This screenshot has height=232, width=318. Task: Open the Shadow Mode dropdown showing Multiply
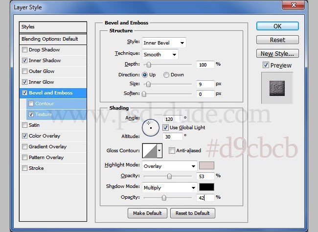point(170,187)
